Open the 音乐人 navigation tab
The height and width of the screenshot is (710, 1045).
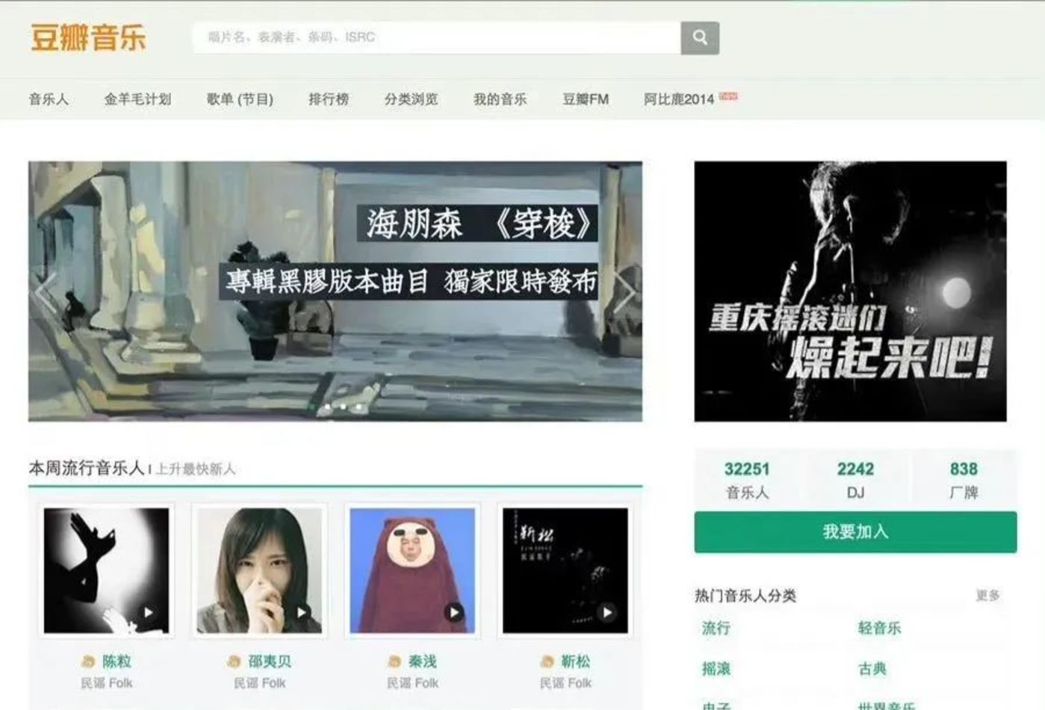49,99
